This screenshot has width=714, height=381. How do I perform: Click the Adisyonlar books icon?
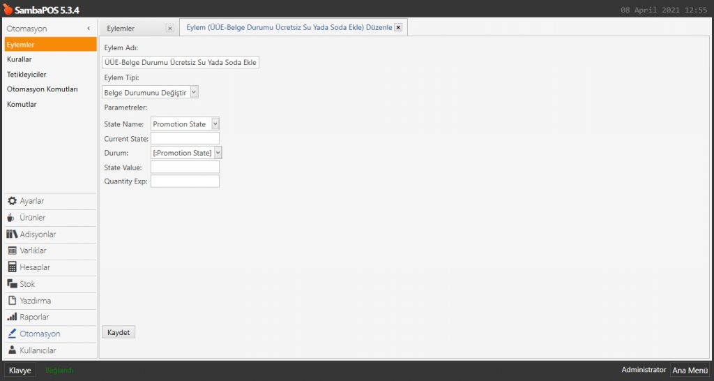(12, 234)
